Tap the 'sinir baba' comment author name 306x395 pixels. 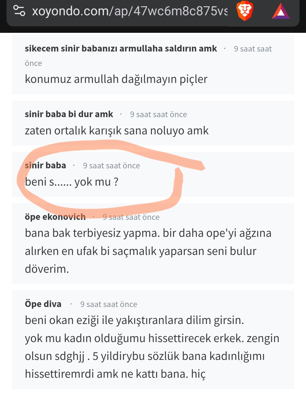tap(45, 165)
